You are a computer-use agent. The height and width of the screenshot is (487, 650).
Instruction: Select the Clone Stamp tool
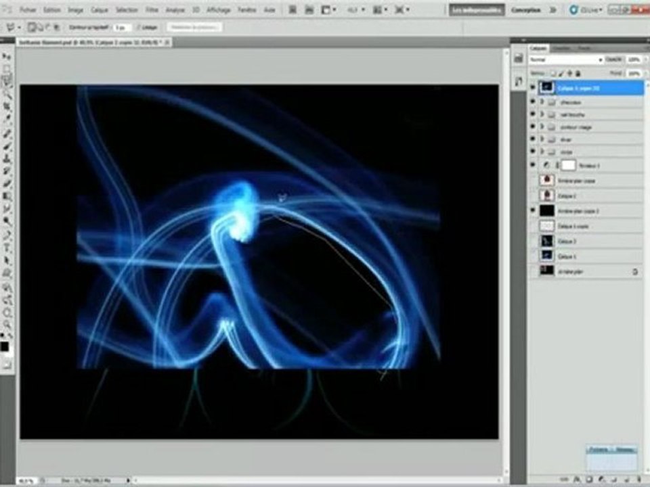coord(7,158)
